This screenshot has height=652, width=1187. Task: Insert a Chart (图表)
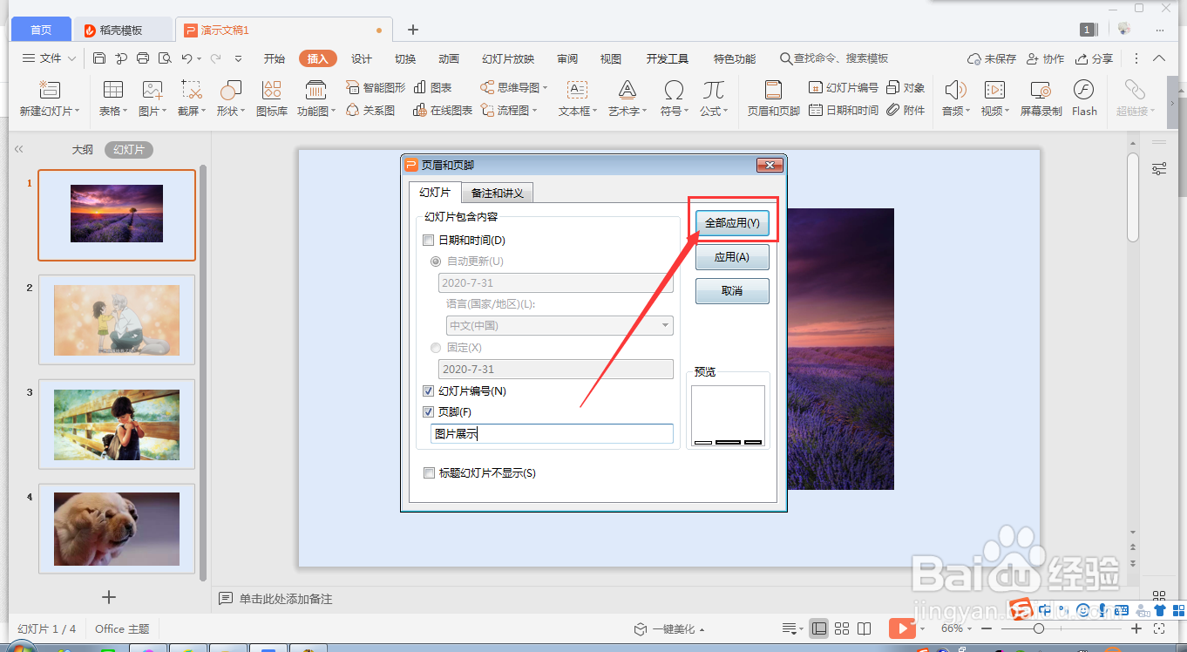pos(432,87)
